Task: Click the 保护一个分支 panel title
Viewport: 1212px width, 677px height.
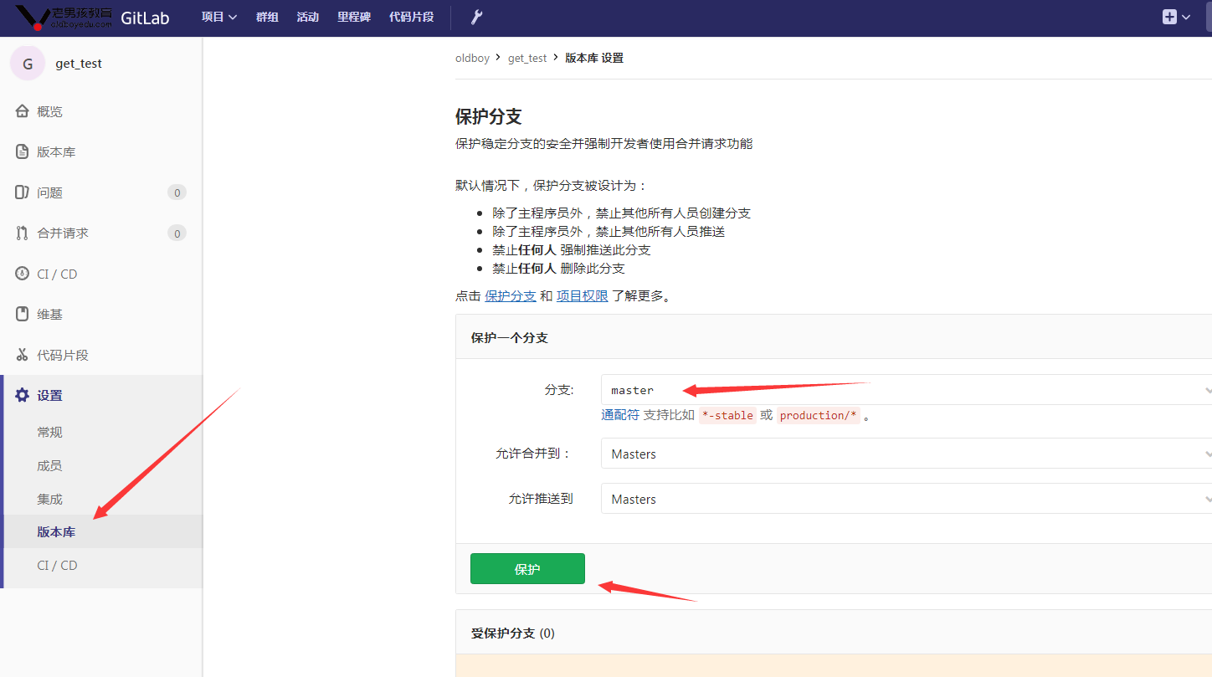Action: pos(510,337)
